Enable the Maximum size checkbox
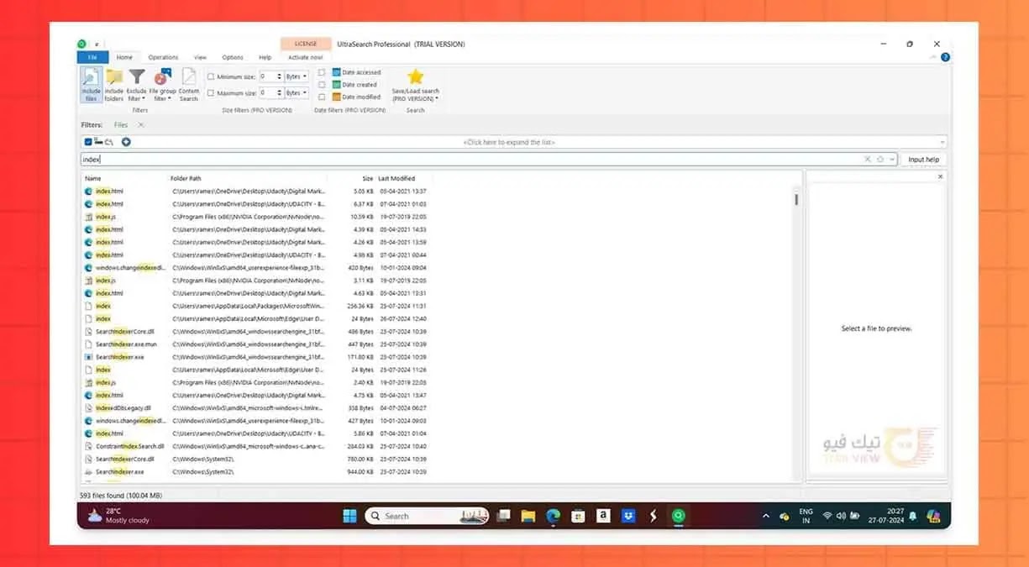This screenshot has width=1029, height=567. (211, 93)
